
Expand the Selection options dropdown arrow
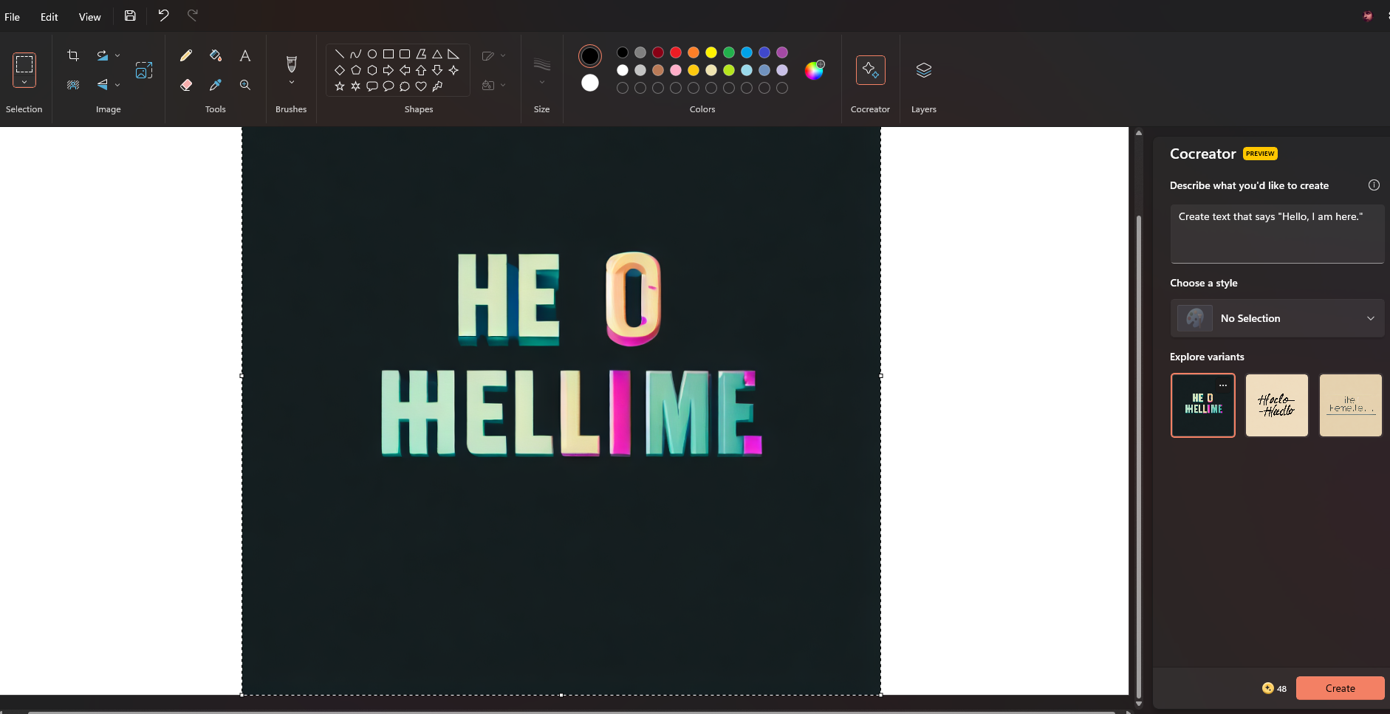[24, 82]
